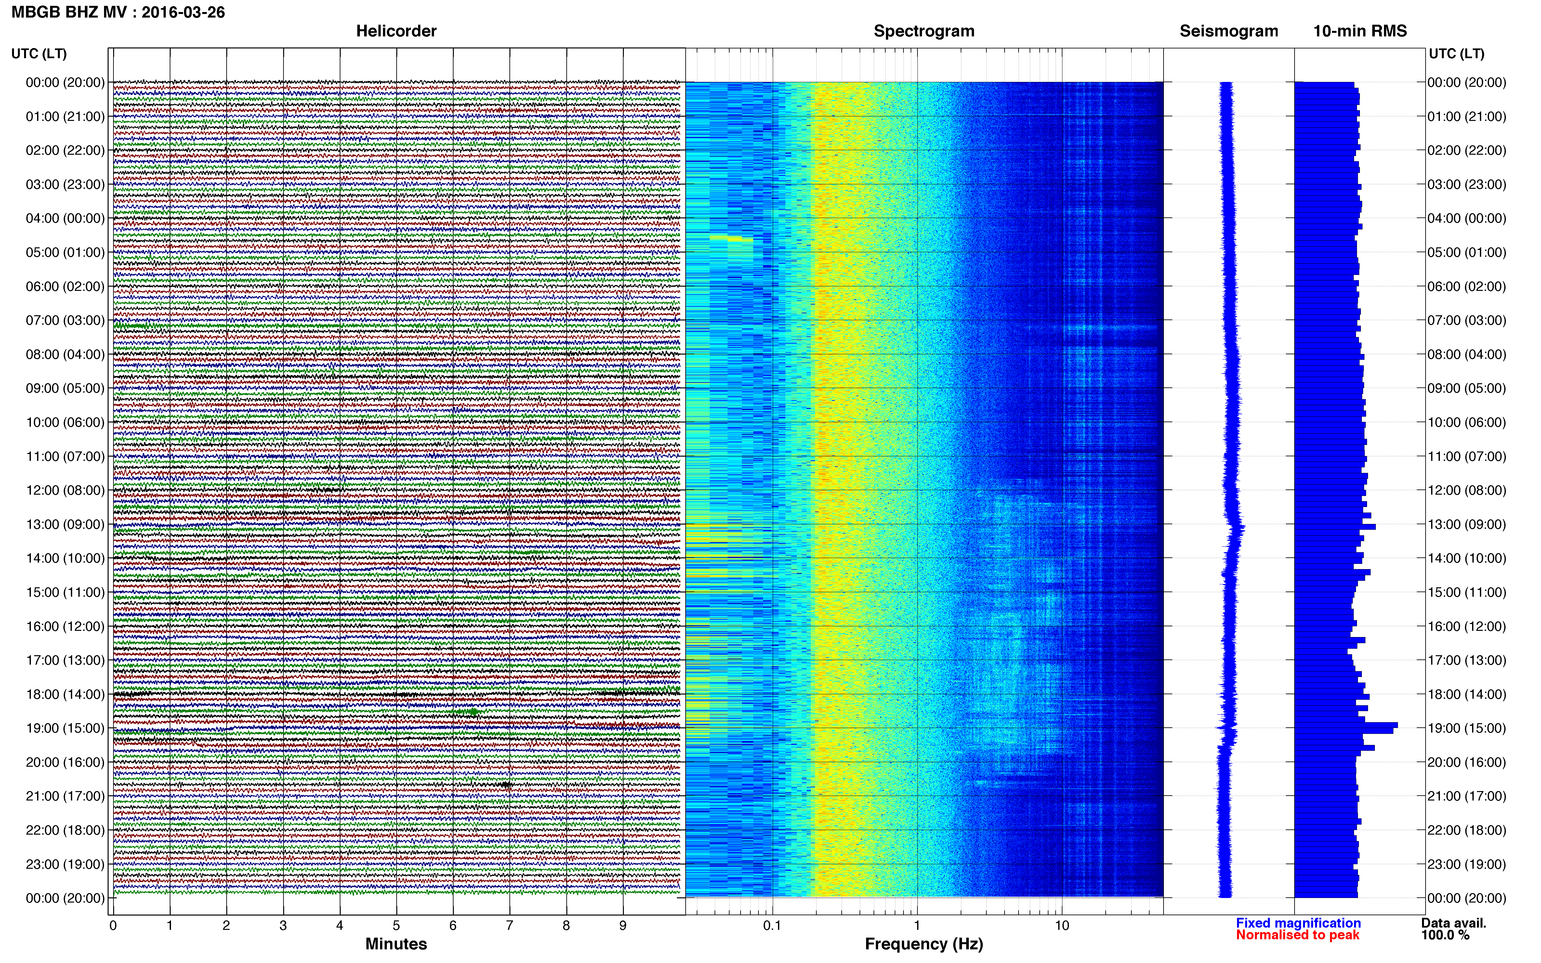Image resolution: width=1541 pixels, height=963 pixels.
Task: Click the right 'UTC (LT)' axis label
Action: (1456, 54)
